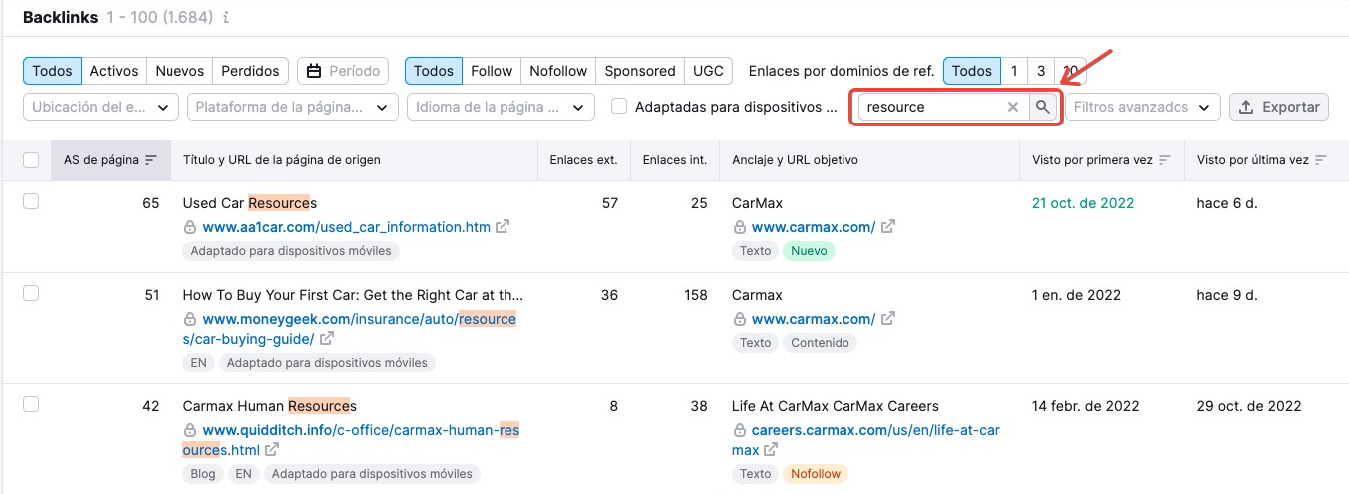Open external link icon beside first www.carmax.com/ target
The width and height of the screenshot is (1349, 494).
887,227
